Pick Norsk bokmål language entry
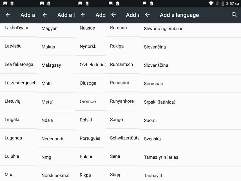 pyautogui.click(x=55, y=175)
